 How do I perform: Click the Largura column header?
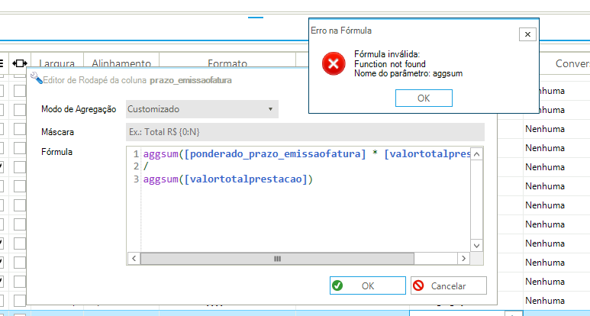point(56,63)
